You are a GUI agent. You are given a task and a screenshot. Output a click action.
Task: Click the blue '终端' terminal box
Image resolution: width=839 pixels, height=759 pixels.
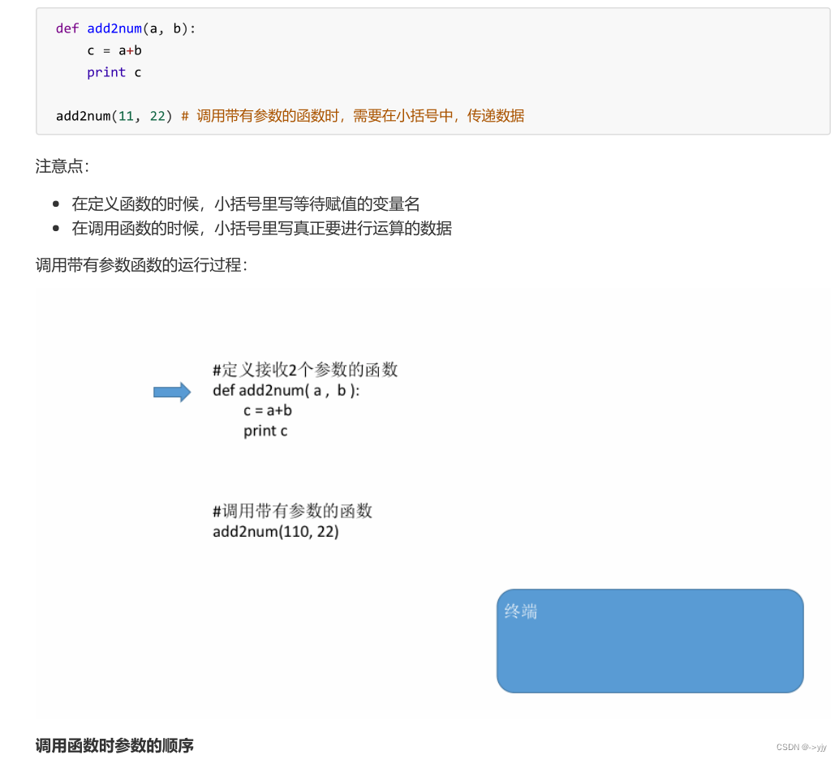point(650,641)
